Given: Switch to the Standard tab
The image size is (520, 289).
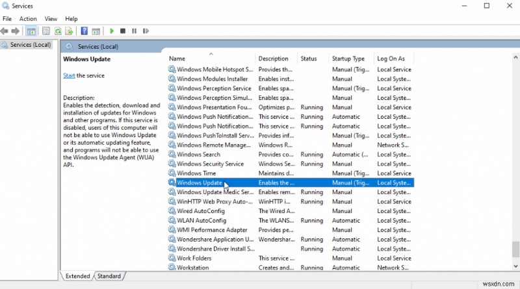Looking at the screenshot, I should click(109, 276).
